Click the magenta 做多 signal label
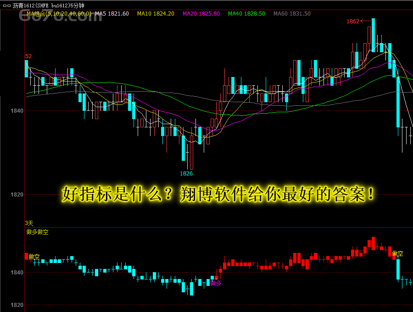413x312 pixels. click(216, 283)
